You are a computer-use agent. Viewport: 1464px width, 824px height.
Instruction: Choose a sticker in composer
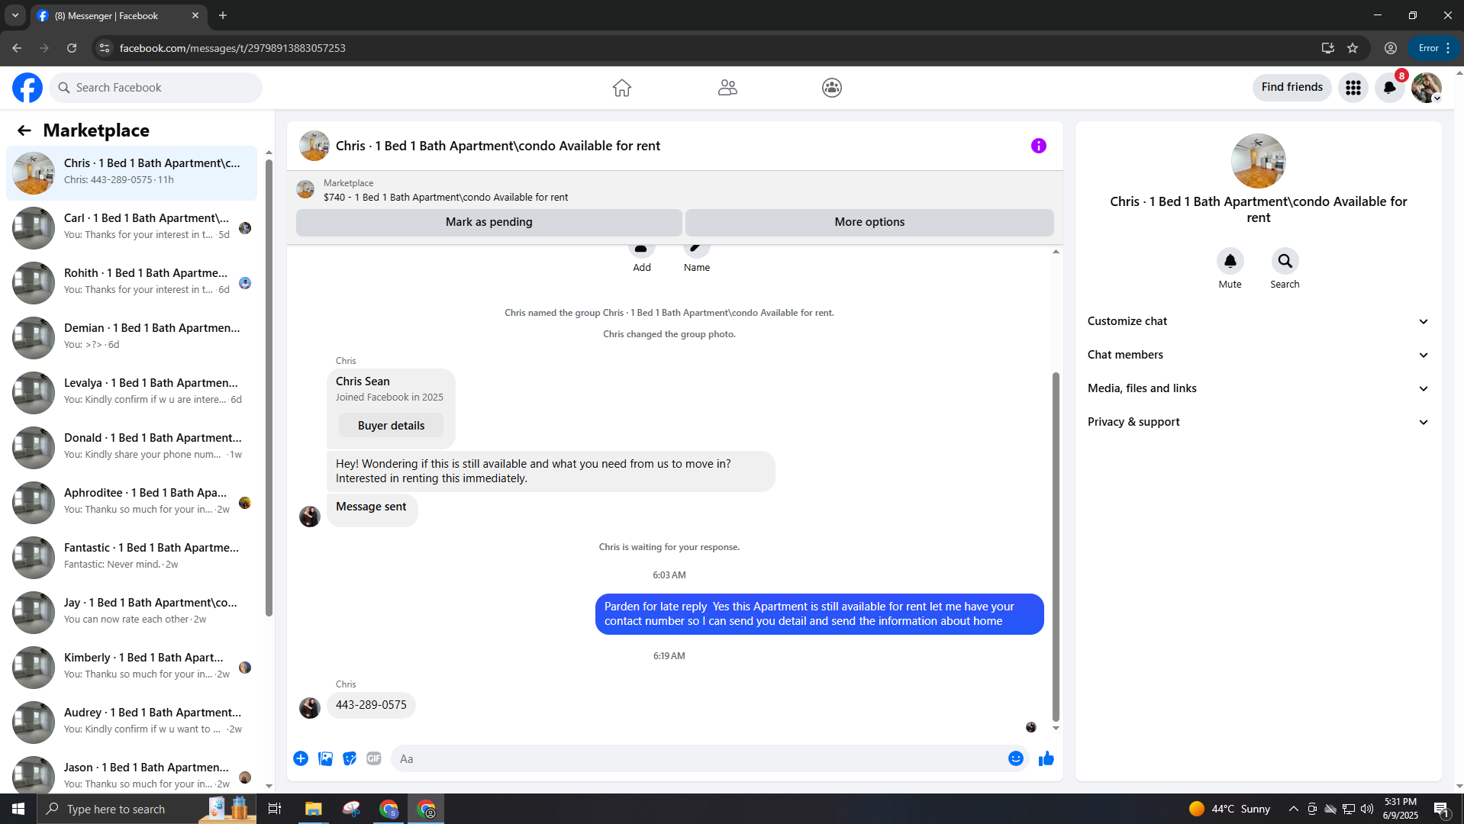click(x=350, y=758)
